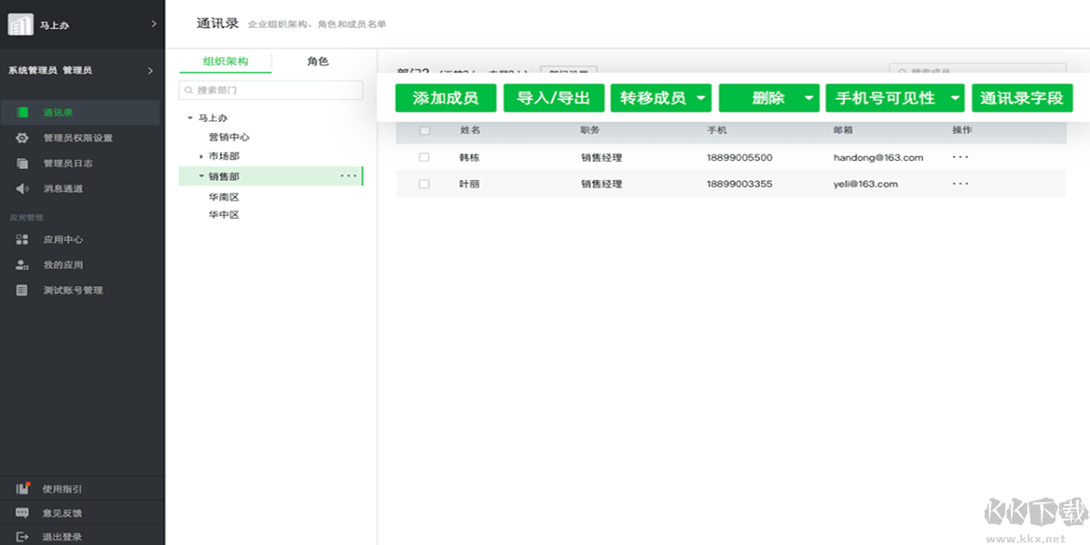Expand the 市场部 department tree node
Image resolution: width=1090 pixels, height=545 pixels.
pyautogui.click(x=202, y=156)
